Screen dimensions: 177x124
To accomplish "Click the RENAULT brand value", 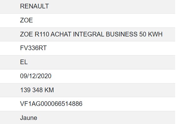I will click(34, 6).
